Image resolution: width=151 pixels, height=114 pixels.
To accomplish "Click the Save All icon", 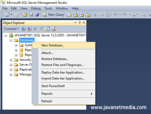I will [x=37, y=15].
